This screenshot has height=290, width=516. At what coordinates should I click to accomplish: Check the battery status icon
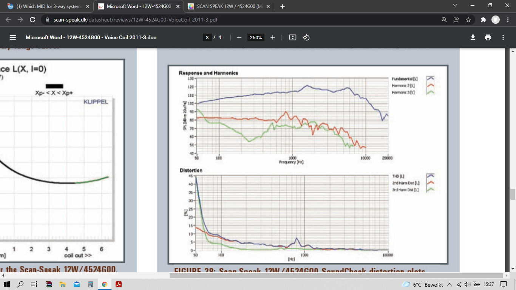pos(477,284)
